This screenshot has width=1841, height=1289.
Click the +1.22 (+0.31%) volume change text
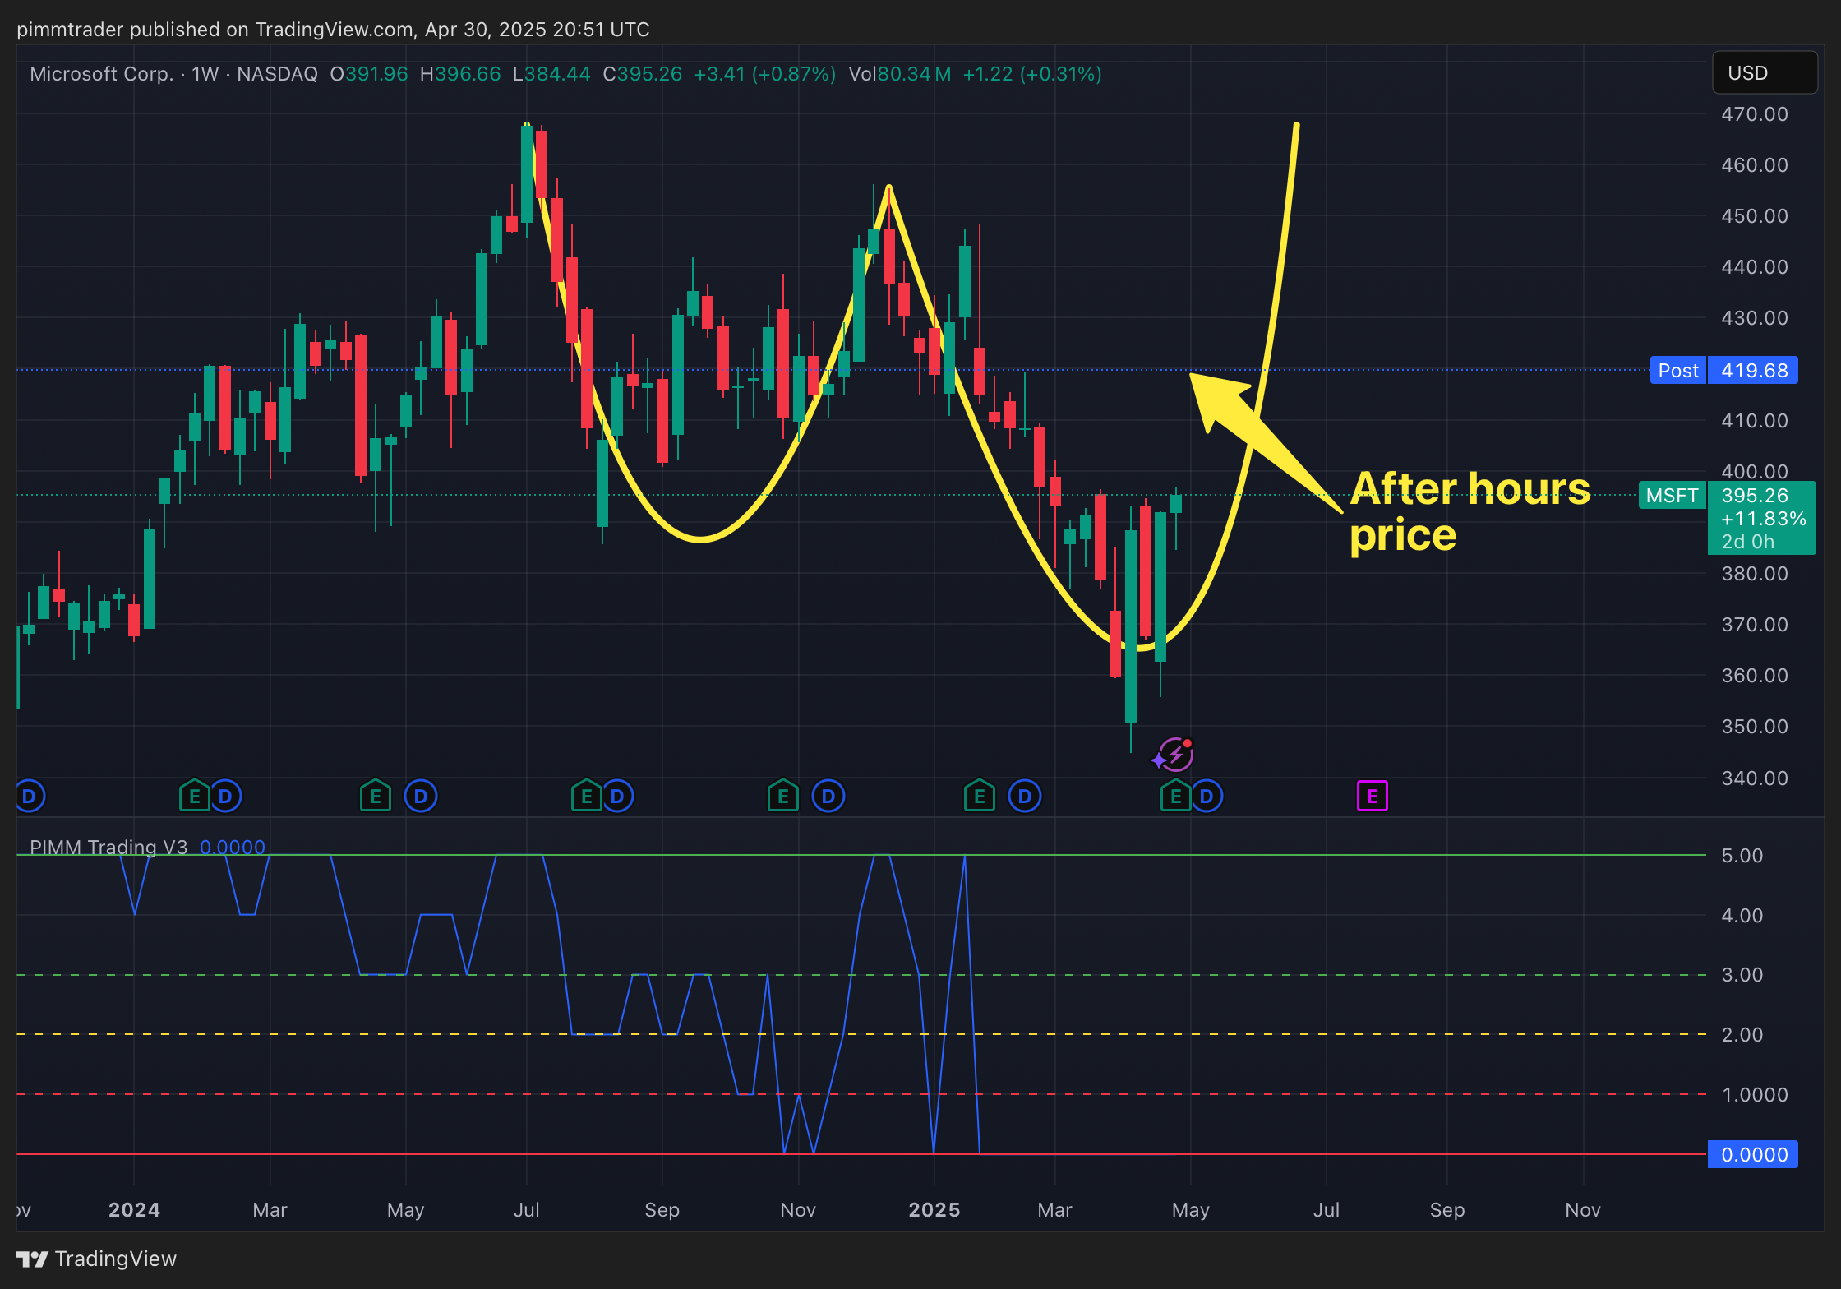pyautogui.click(x=1032, y=74)
